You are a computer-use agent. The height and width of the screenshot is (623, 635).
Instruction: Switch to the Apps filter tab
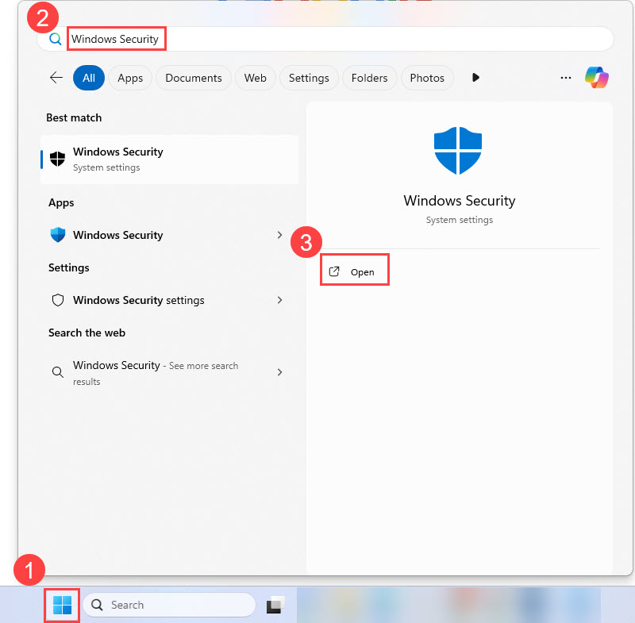pos(130,78)
